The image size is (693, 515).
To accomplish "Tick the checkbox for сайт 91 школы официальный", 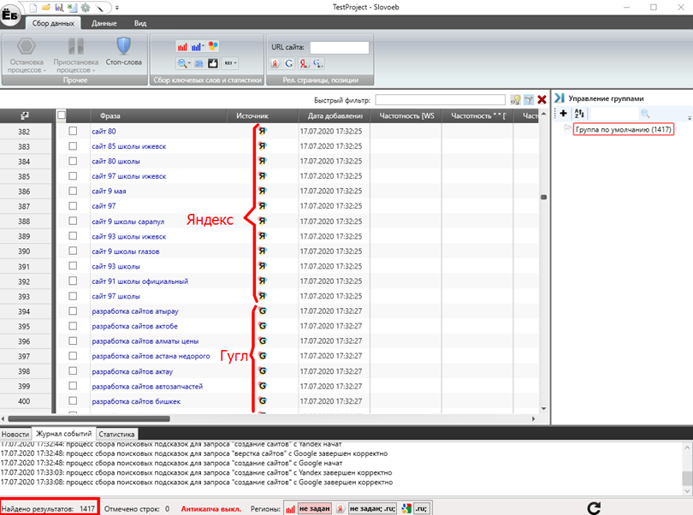I will click(x=73, y=281).
